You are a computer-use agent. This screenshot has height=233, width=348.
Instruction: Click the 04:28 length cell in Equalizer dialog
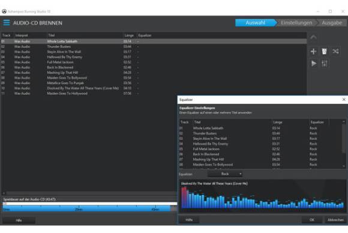[276, 160]
